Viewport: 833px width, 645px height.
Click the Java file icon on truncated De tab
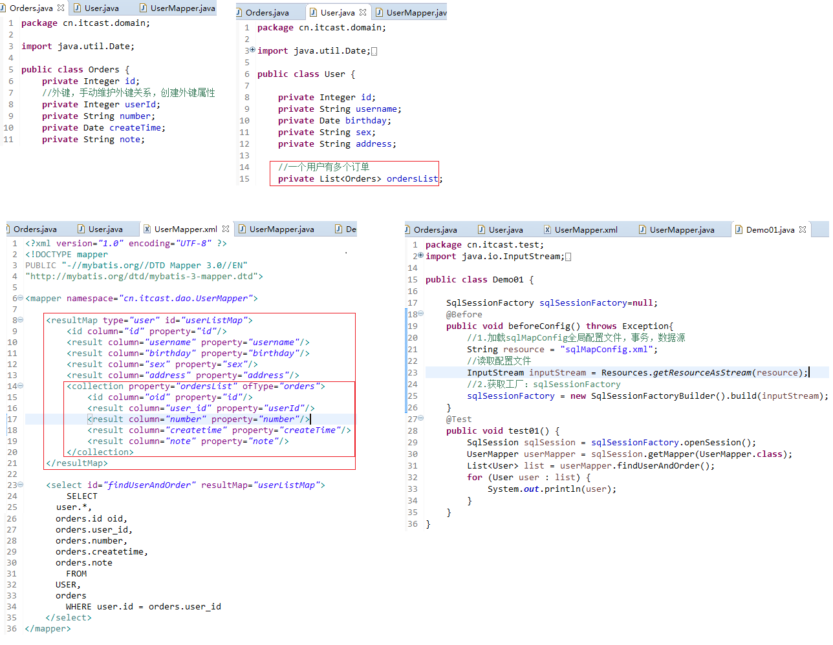tap(338, 229)
